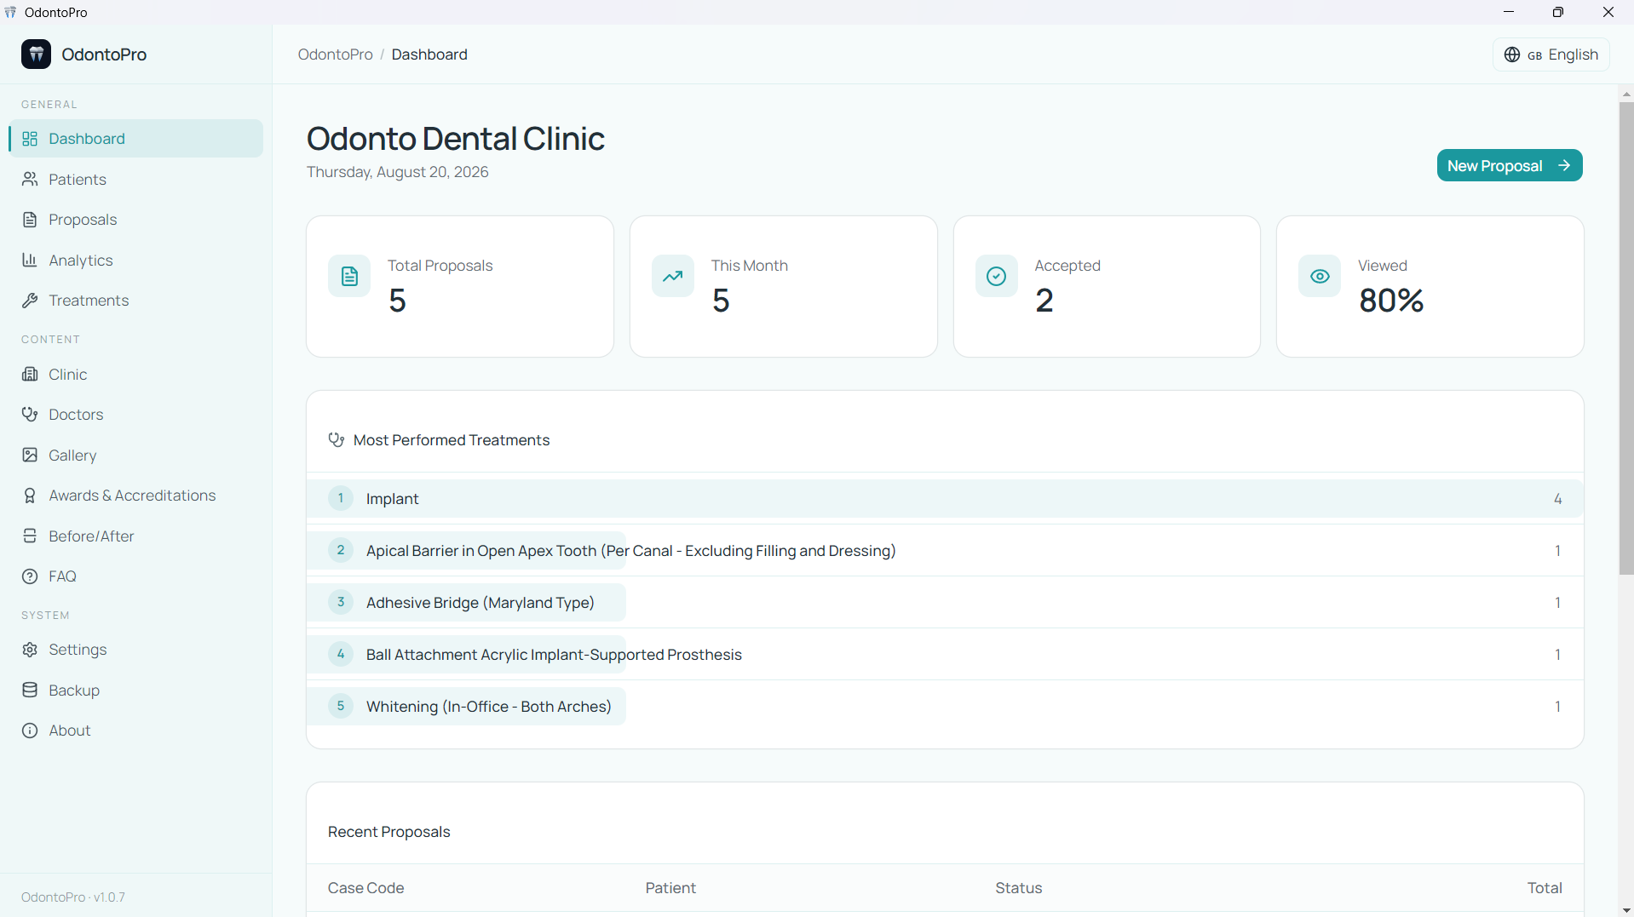Click the Clinic building icon
1634x917 pixels.
[30, 374]
